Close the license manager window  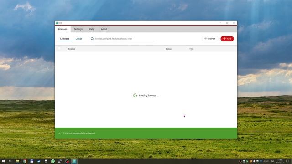point(234,23)
